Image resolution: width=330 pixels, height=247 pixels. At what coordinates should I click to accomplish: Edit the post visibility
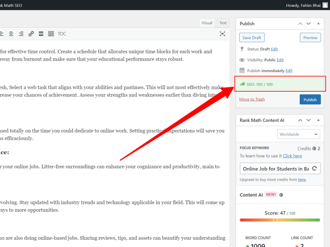[x=280, y=60]
